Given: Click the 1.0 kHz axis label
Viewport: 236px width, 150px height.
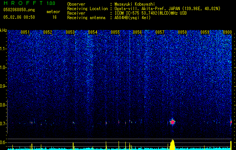Looking at the screenshot, I should point(3,67).
